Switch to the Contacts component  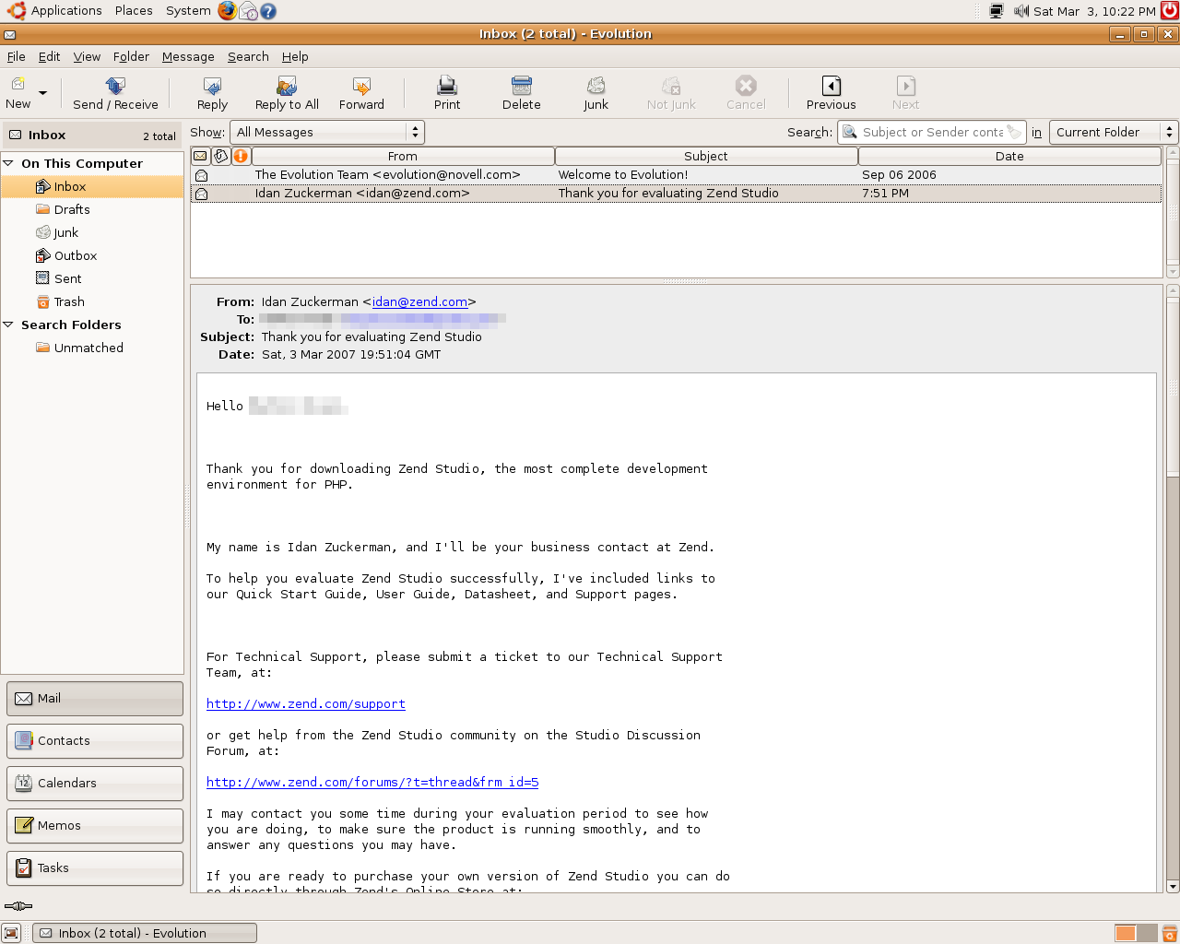click(x=95, y=740)
